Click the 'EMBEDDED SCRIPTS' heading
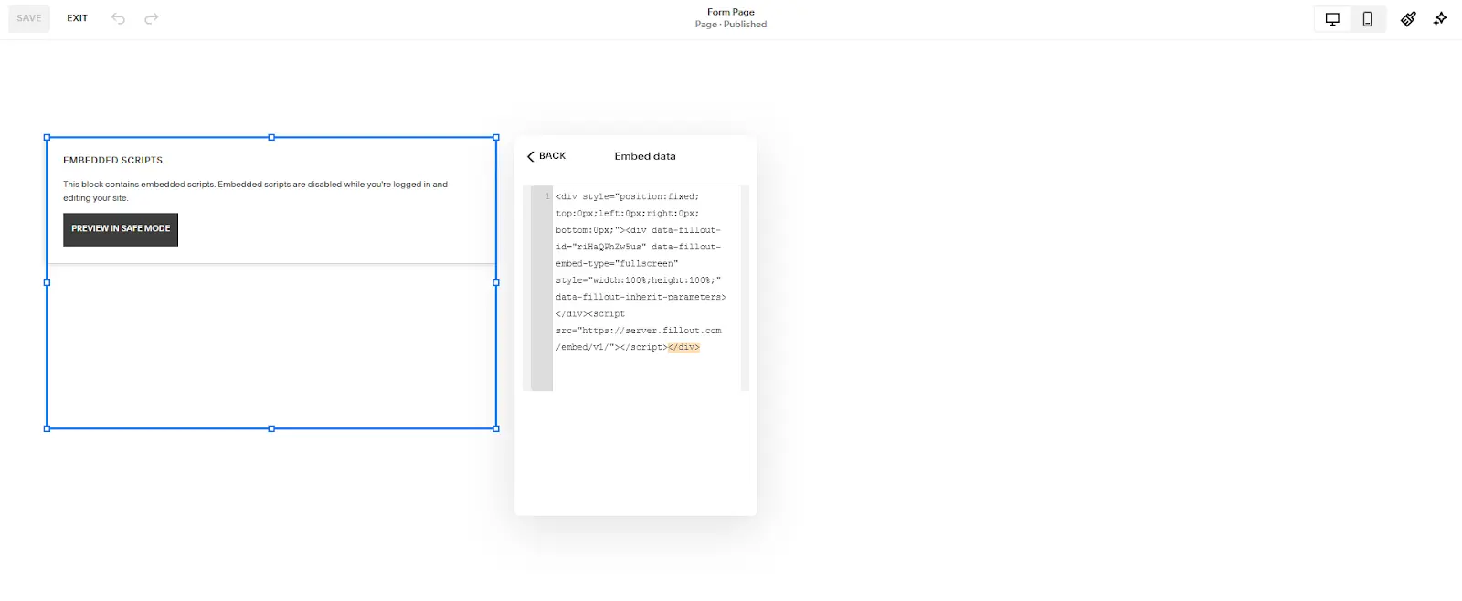This screenshot has height=601, width=1462. tap(112, 160)
